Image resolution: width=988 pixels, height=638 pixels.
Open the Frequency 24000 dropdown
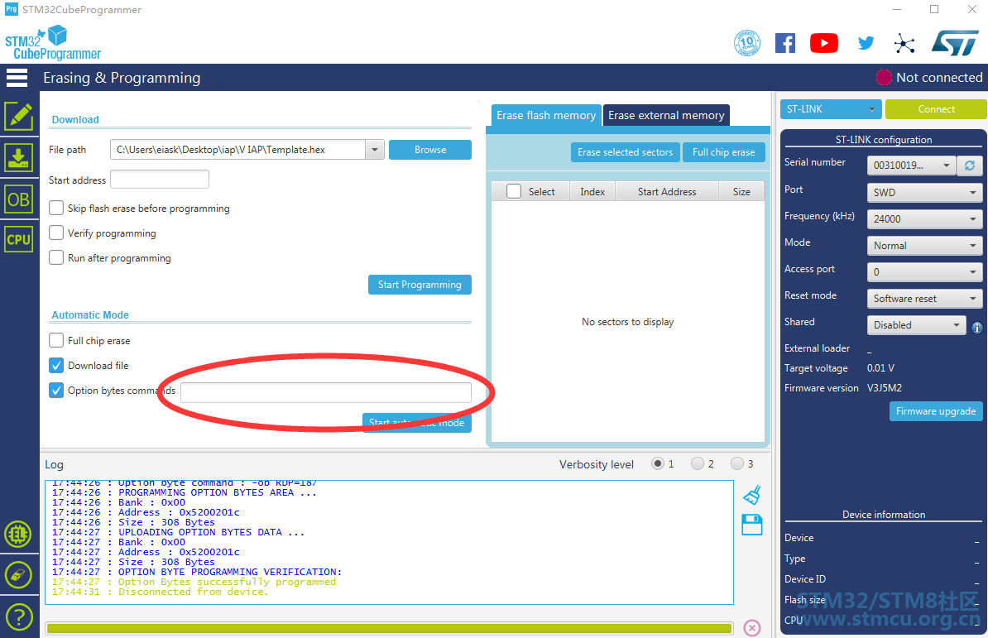(x=924, y=218)
